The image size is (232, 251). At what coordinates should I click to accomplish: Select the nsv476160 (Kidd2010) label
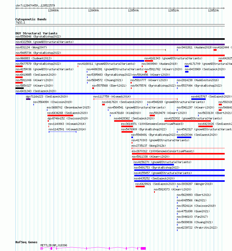click(125, 113)
